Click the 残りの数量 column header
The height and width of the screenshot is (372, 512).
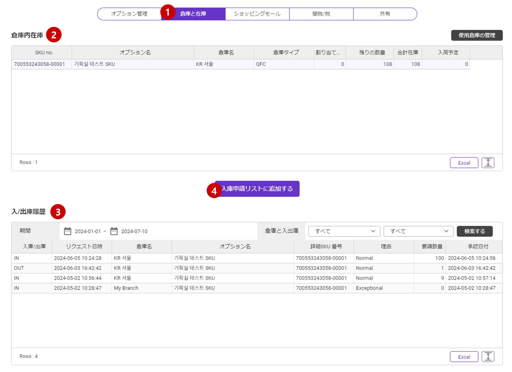click(372, 53)
